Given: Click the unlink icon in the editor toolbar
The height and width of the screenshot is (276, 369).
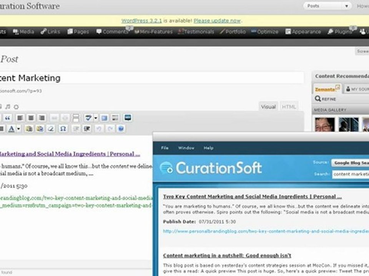Looking at the screenshot, I should point(65,118).
